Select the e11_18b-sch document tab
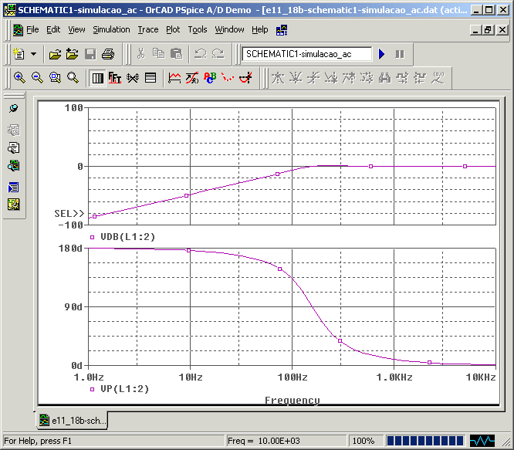The height and width of the screenshot is (450, 514). tap(73, 420)
